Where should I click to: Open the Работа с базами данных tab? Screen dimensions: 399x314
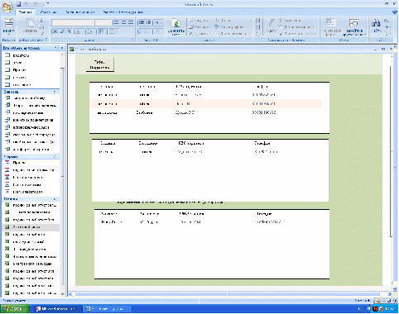tap(123, 12)
